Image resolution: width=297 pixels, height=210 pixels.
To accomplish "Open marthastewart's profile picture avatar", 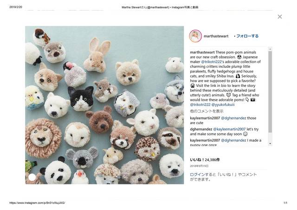I will (195, 36).
